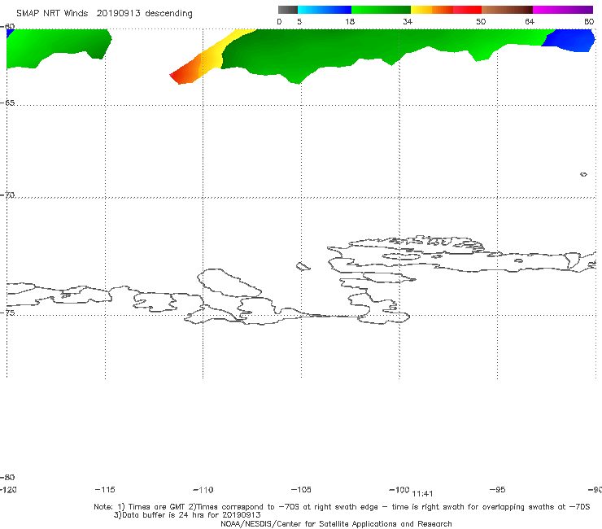Click the longitude label '-115'

click(x=105, y=489)
